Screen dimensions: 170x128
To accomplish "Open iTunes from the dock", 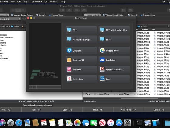I will [110, 123].
